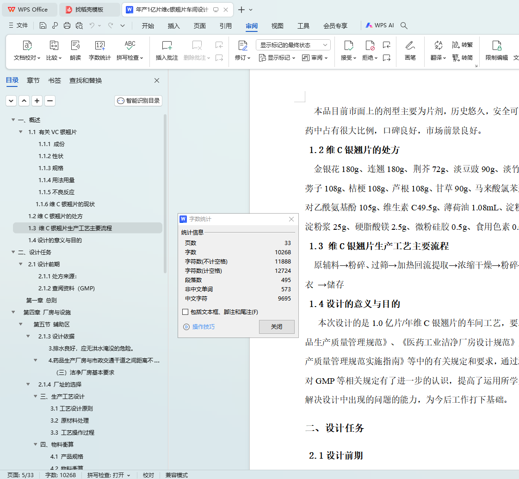This screenshot has height=479, width=519.
Task: Open the 操作技巧 link
Action: [x=199, y=327]
